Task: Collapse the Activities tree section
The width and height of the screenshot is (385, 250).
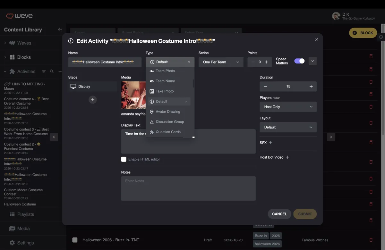Action: tap(5, 71)
